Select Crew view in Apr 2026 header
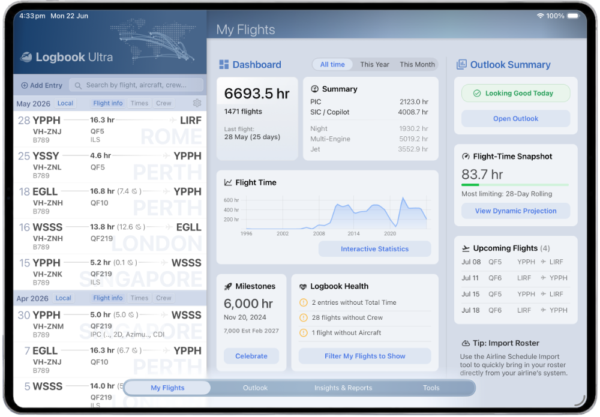 [x=164, y=298]
